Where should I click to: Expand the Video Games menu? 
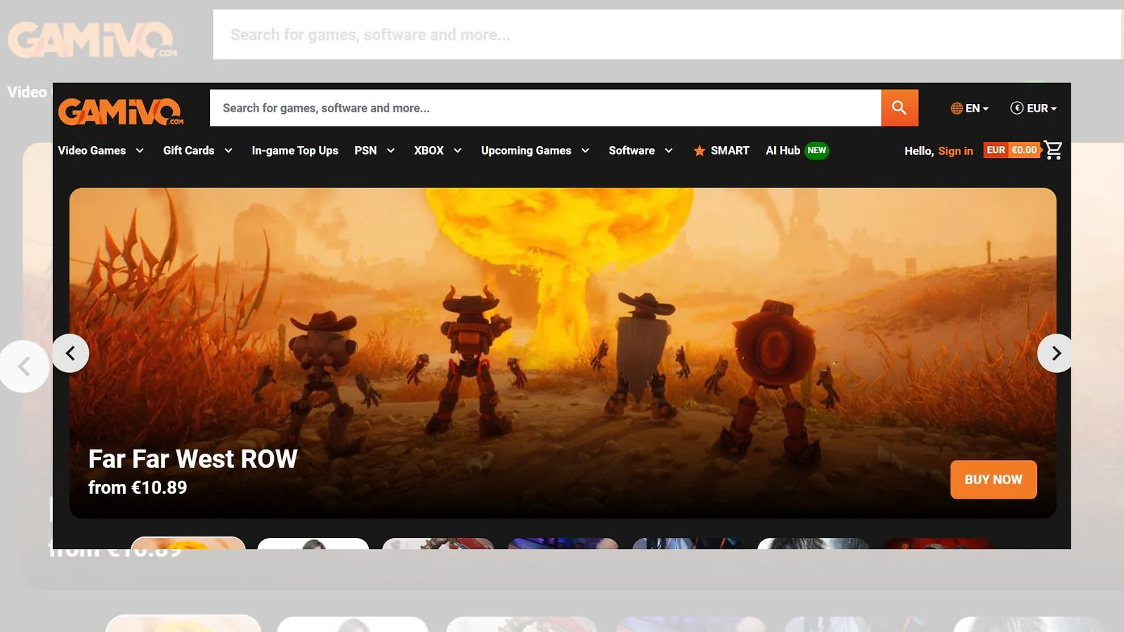100,150
